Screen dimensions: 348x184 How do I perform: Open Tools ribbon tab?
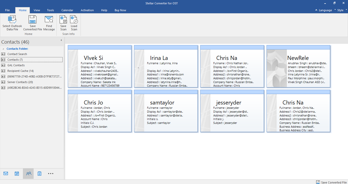tap(50, 10)
